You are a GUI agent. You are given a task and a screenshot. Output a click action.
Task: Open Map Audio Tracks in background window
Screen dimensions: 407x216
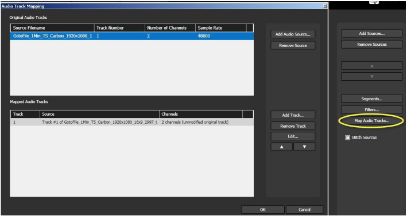372,121
